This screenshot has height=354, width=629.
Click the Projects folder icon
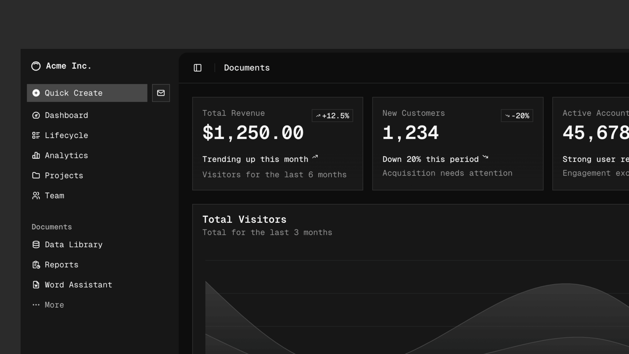click(36, 175)
